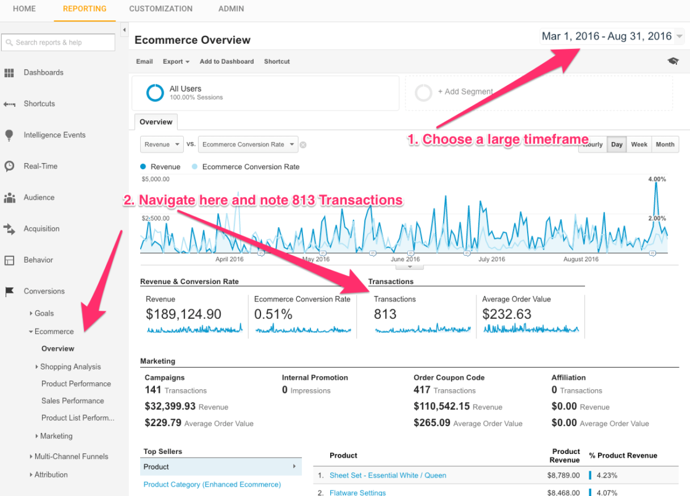690x496 pixels.
Task: Switch chart granularity to Month
Action: [665, 145]
